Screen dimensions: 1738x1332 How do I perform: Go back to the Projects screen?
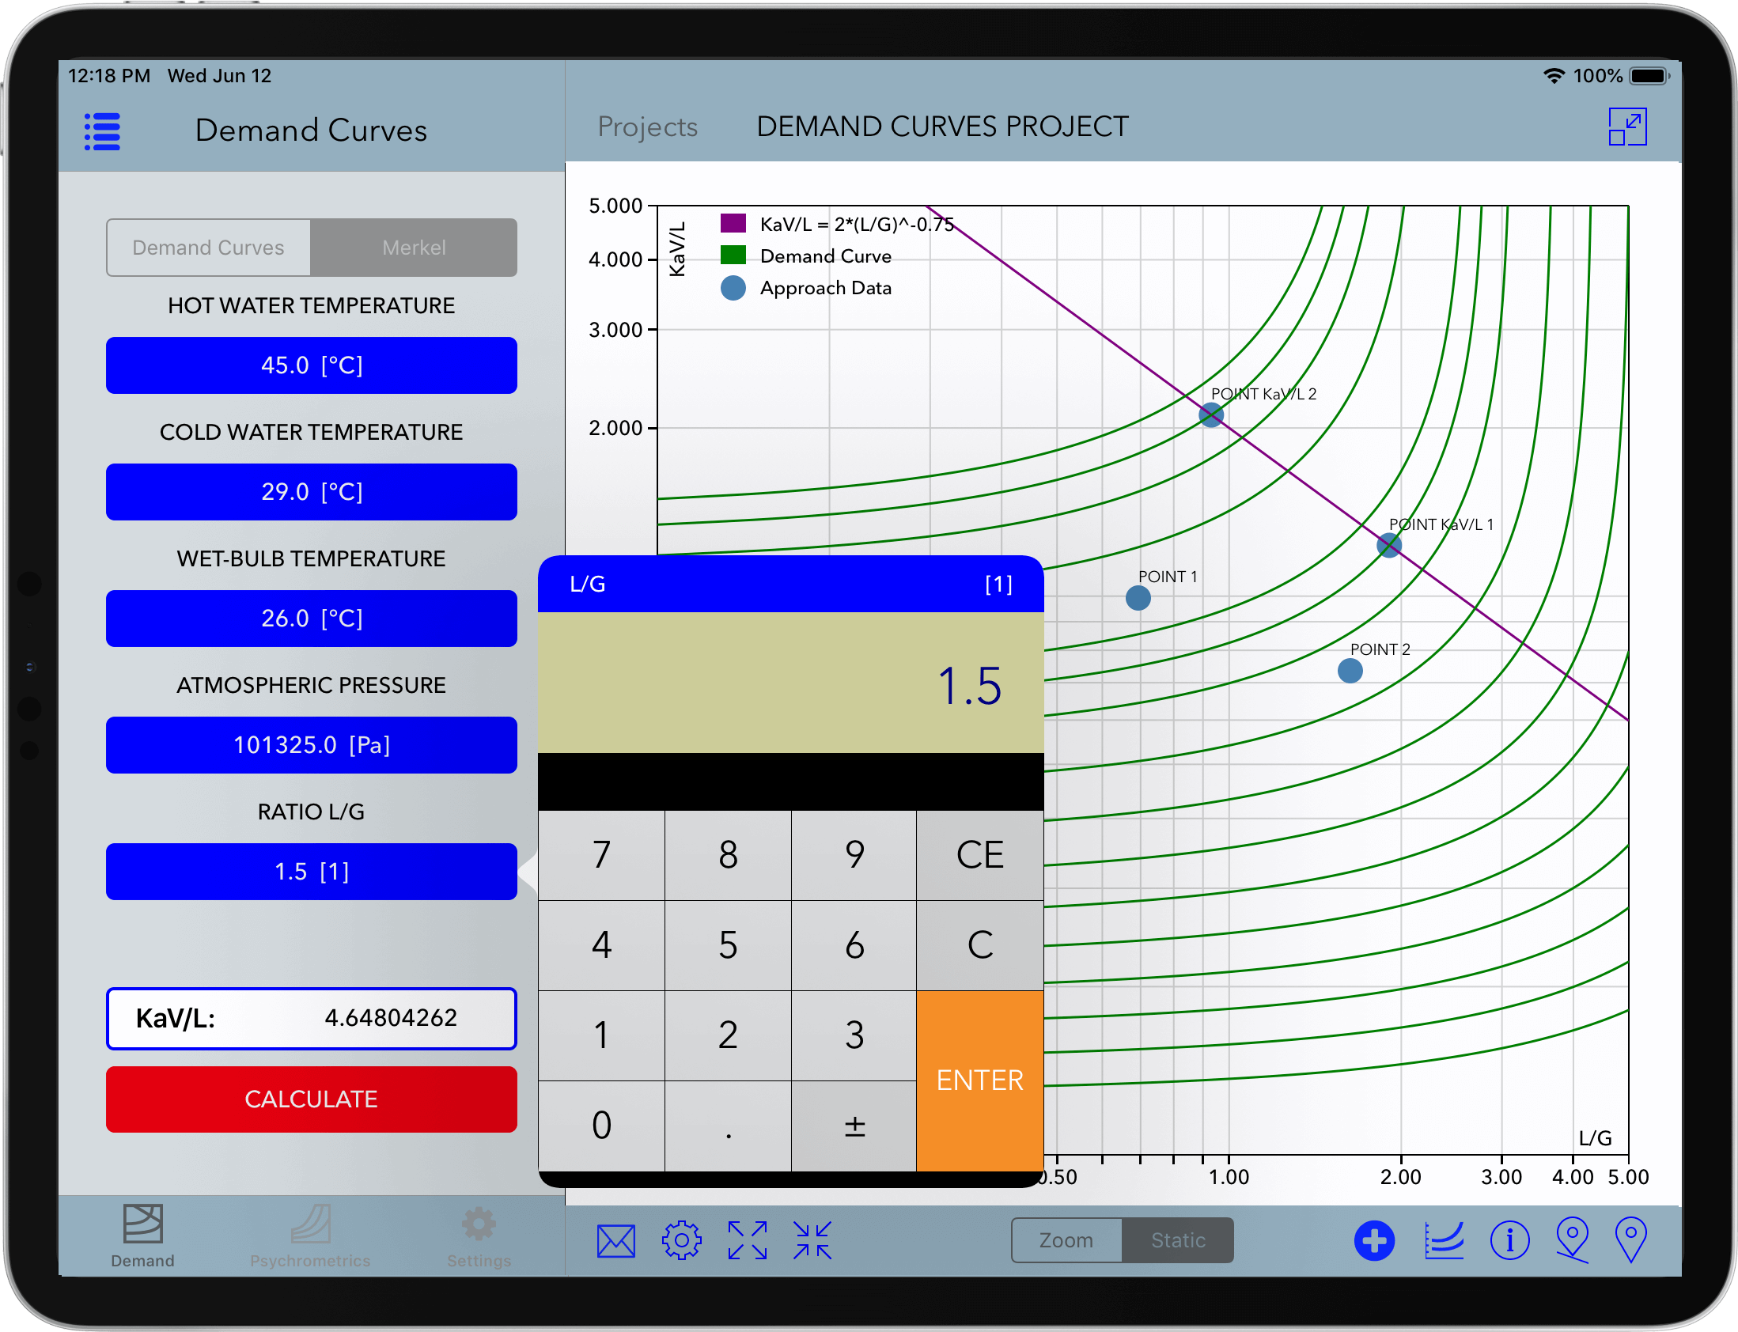click(647, 125)
